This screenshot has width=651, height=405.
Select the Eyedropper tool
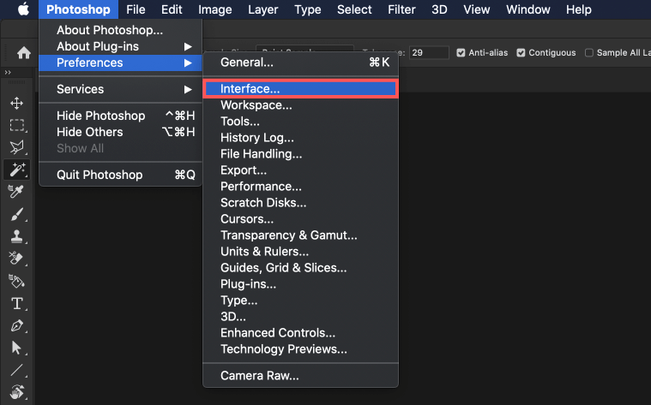coord(16,192)
